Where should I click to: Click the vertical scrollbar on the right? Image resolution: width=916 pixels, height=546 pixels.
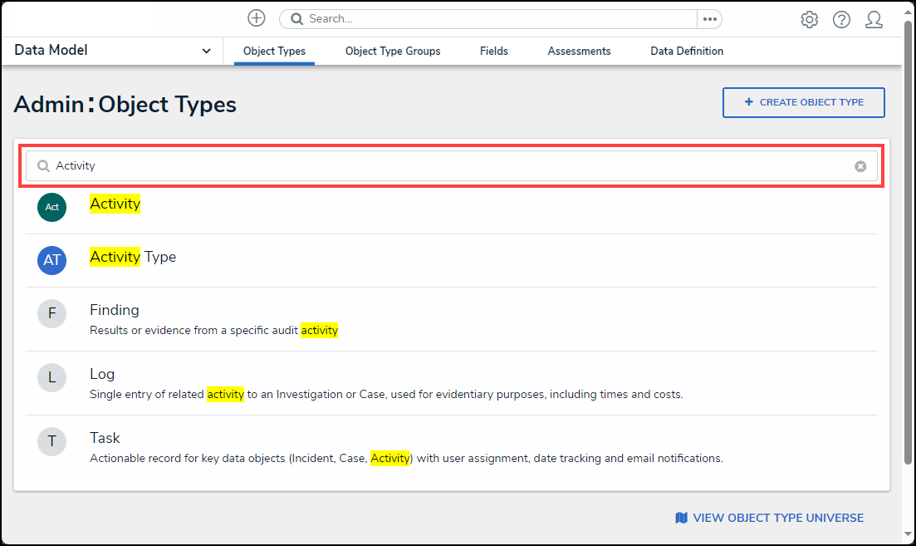pyautogui.click(x=909, y=249)
